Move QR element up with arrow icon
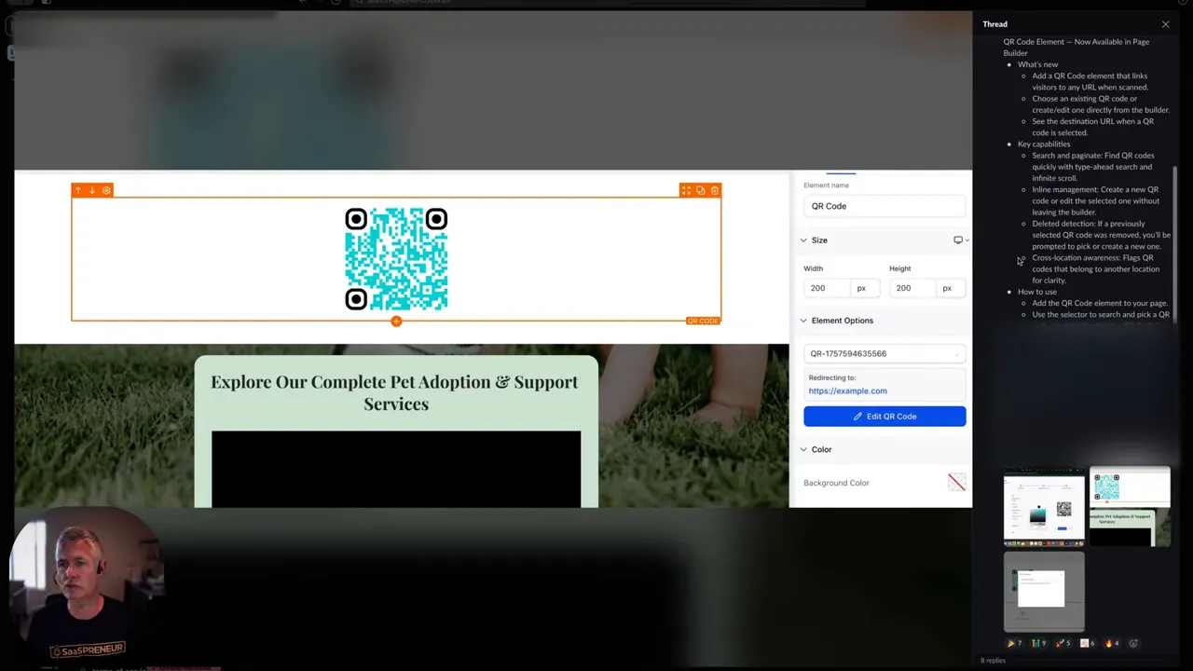The image size is (1193, 671). [78, 190]
